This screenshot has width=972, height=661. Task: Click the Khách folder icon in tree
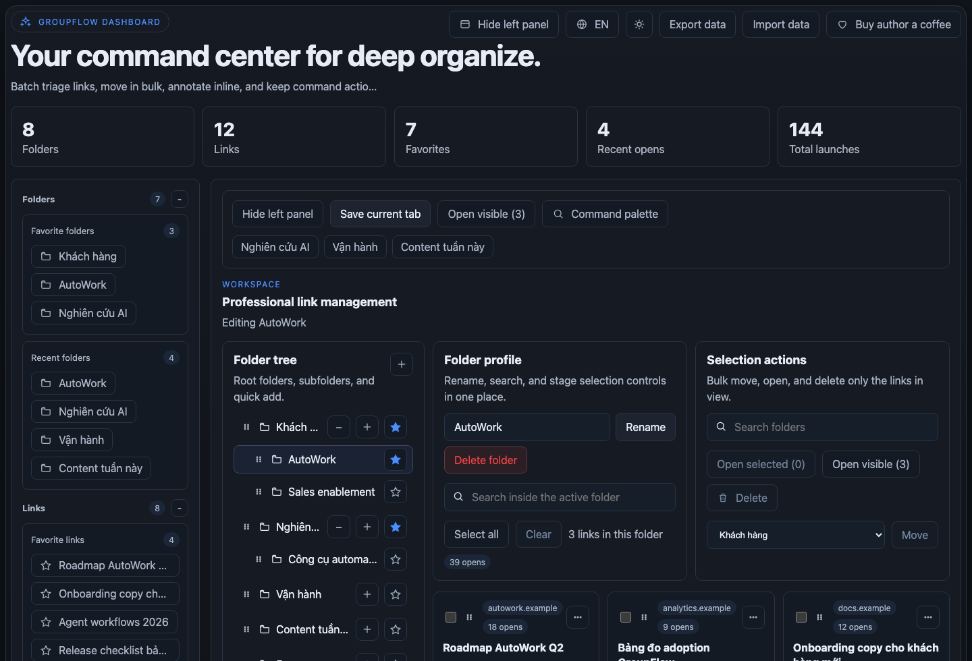click(265, 427)
